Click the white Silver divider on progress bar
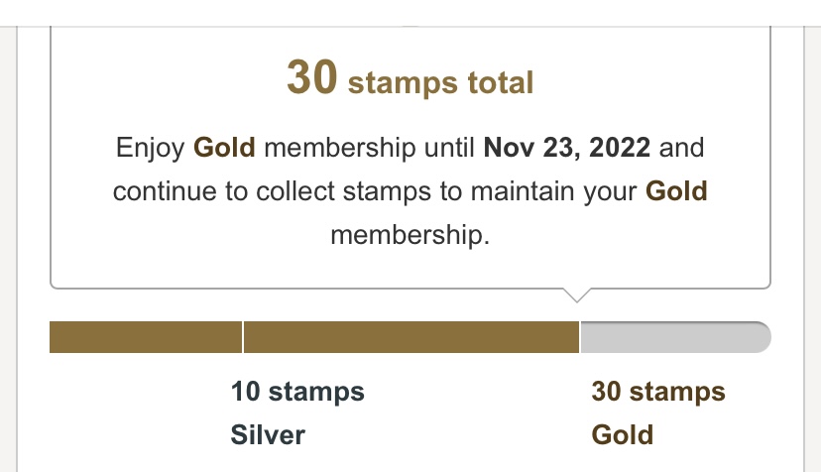The image size is (821, 472). pos(243,337)
